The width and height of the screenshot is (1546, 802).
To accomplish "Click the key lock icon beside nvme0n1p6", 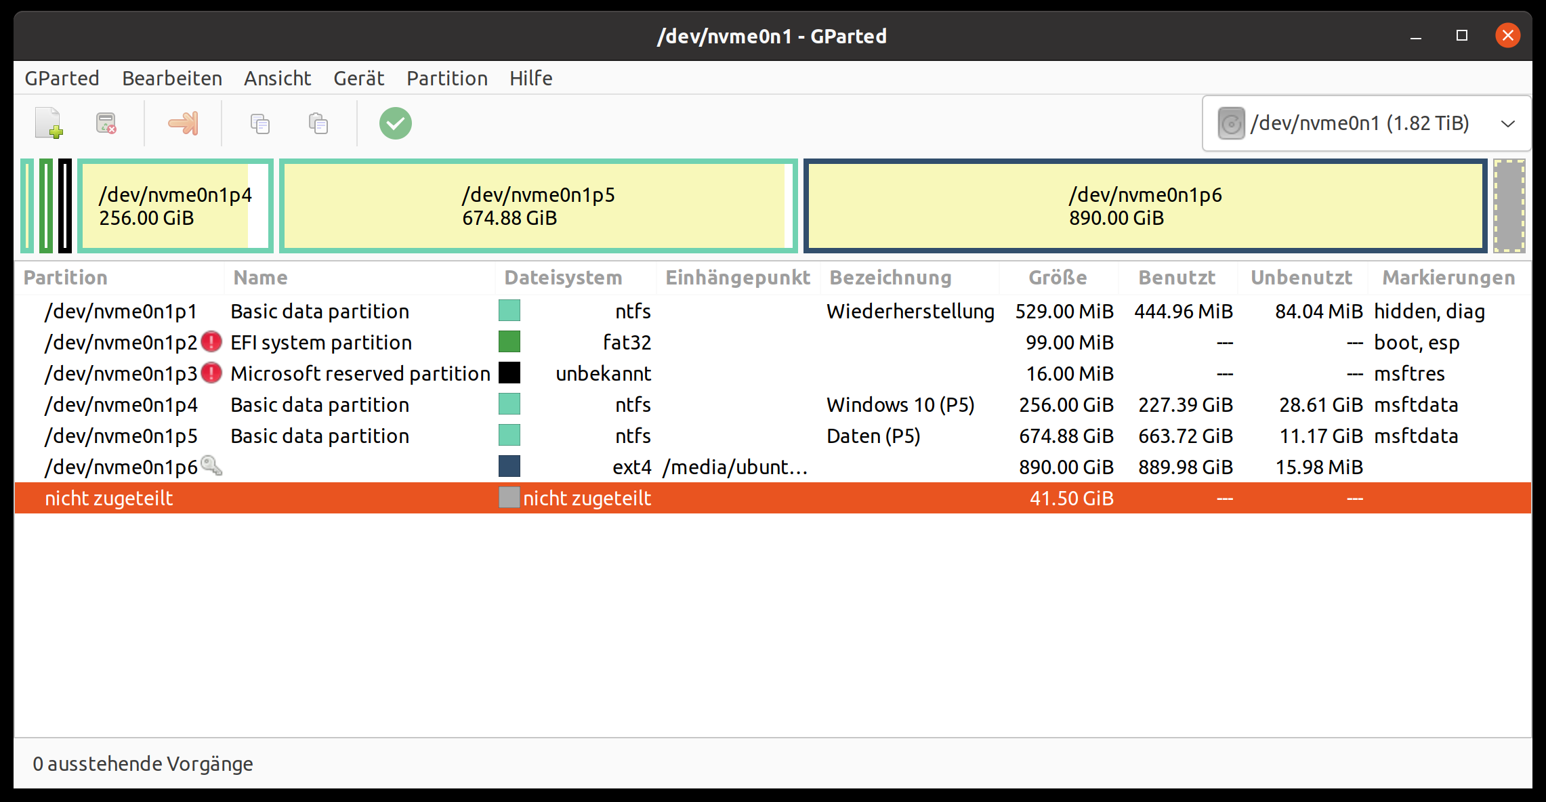I will tap(211, 466).
